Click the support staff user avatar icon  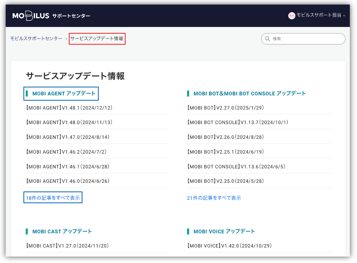292,16
